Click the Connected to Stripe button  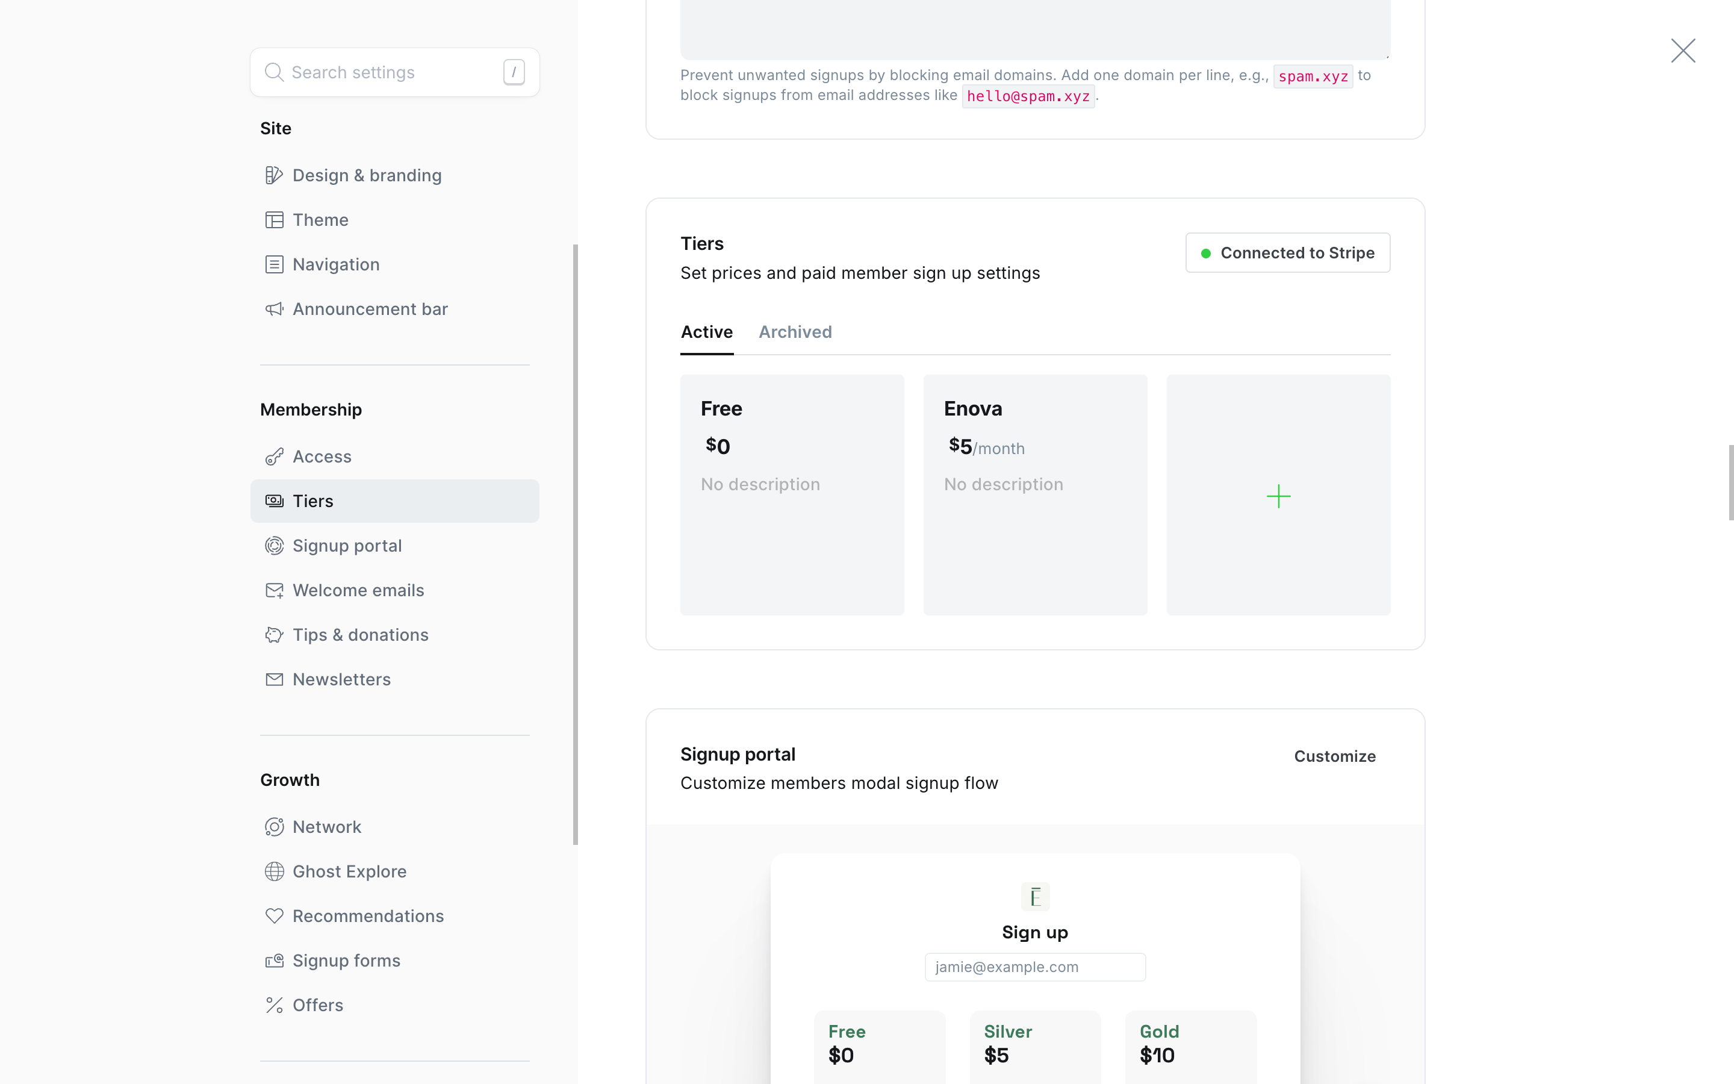click(1288, 252)
